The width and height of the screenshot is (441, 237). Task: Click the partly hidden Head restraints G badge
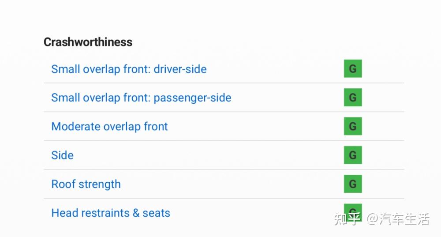(353, 208)
